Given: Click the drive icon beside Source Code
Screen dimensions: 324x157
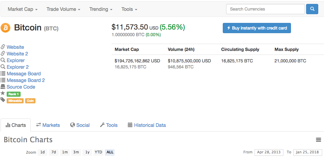Looking at the screenshot, I should point(3,86).
